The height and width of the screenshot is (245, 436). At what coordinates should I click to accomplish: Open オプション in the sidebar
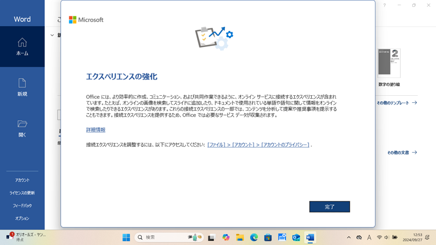click(22, 218)
